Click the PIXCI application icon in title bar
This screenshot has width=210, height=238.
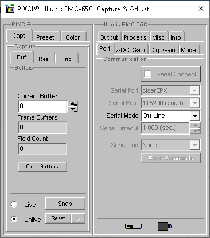pos(10,9)
